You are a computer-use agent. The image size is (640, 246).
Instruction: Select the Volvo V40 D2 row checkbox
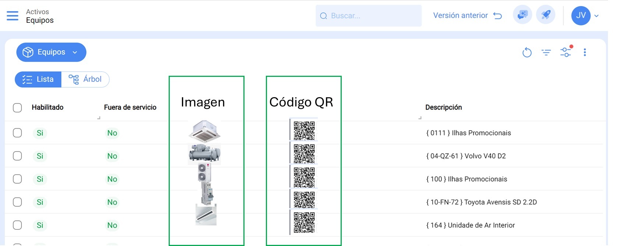click(17, 156)
